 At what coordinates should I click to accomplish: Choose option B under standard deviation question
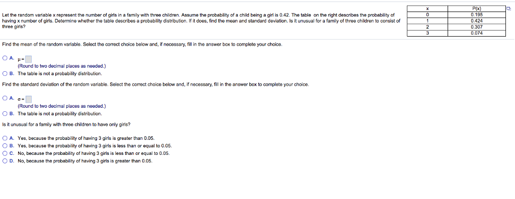pyautogui.click(x=5, y=114)
